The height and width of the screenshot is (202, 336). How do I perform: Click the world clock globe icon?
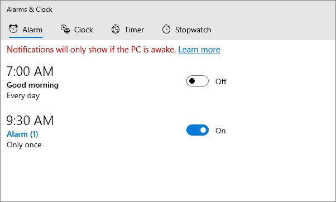(x=65, y=29)
